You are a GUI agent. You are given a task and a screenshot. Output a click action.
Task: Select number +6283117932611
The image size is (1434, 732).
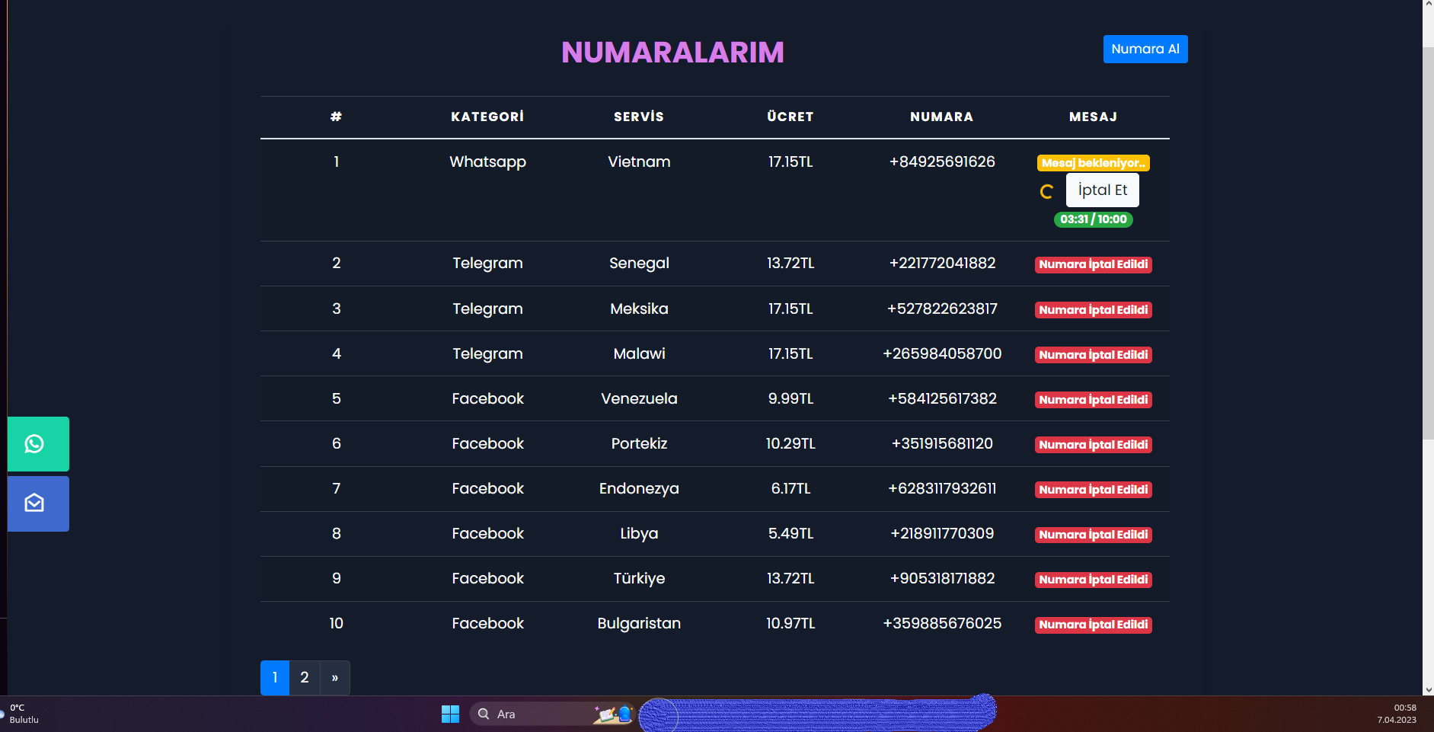pyautogui.click(x=942, y=488)
